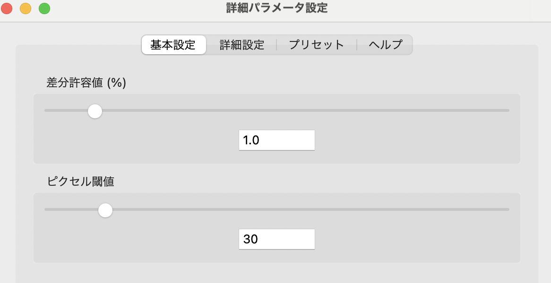Click the far left end of 差分許容値 slider
The width and height of the screenshot is (551, 283).
(46, 110)
